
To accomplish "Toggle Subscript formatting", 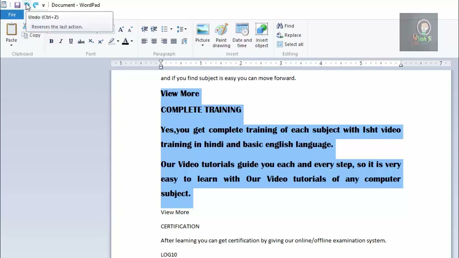I will [91, 42].
